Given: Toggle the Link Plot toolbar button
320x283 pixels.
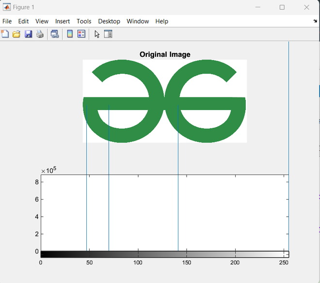Looking at the screenshot, I should pos(55,34).
